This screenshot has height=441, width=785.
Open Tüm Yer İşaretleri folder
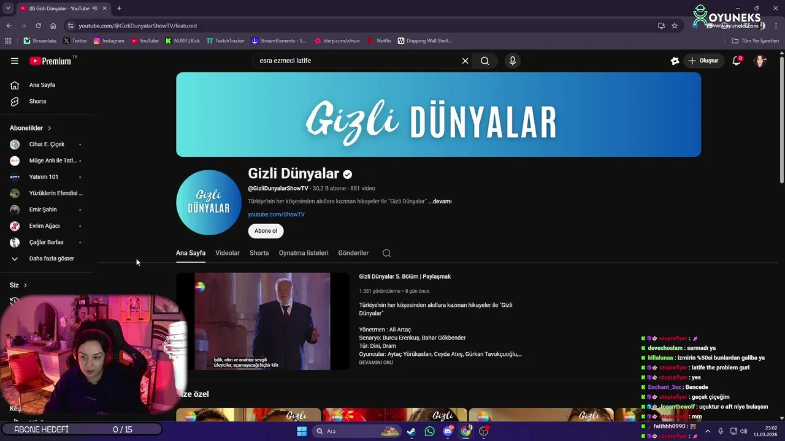point(756,41)
